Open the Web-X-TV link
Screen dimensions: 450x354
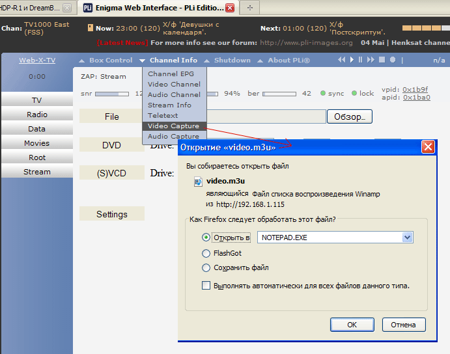pyautogui.click(x=37, y=61)
